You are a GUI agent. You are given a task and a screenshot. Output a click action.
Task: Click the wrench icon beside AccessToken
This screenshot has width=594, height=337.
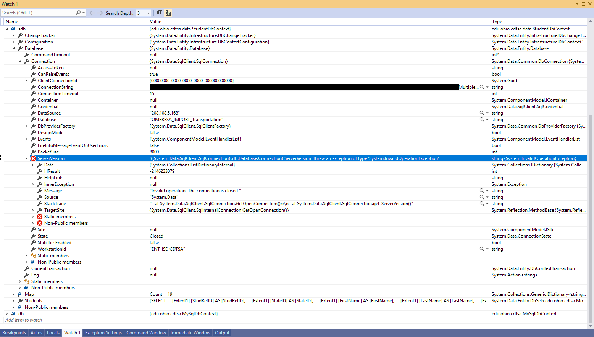click(x=33, y=68)
